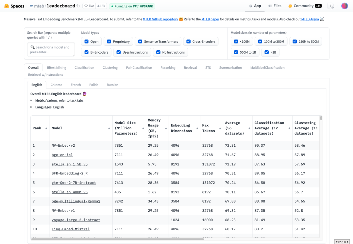The width and height of the screenshot is (353, 244).
Task: Select the English language tab
Action: click(37, 85)
